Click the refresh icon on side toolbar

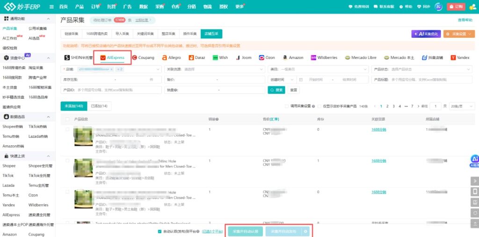474,213
